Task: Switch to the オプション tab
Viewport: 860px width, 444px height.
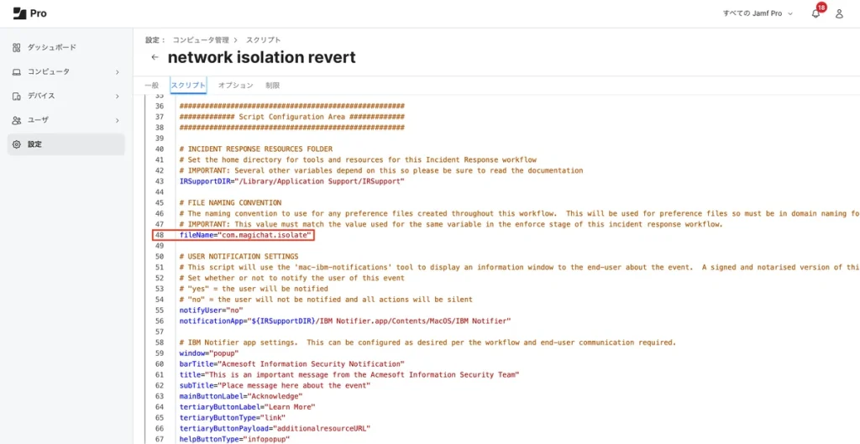Action: pyautogui.click(x=235, y=86)
